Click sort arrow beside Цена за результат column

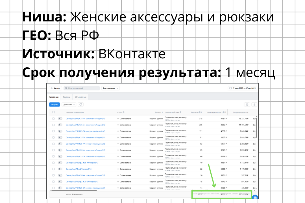pos(225,112)
